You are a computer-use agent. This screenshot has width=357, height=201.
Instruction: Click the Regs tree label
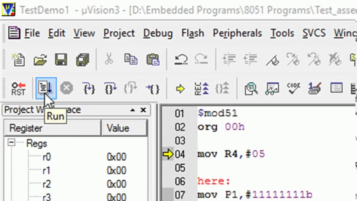click(x=37, y=143)
